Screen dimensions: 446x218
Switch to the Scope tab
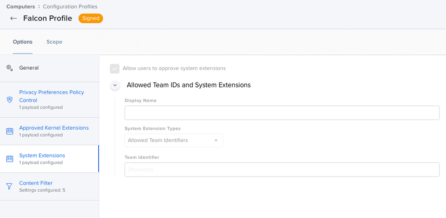(x=54, y=42)
